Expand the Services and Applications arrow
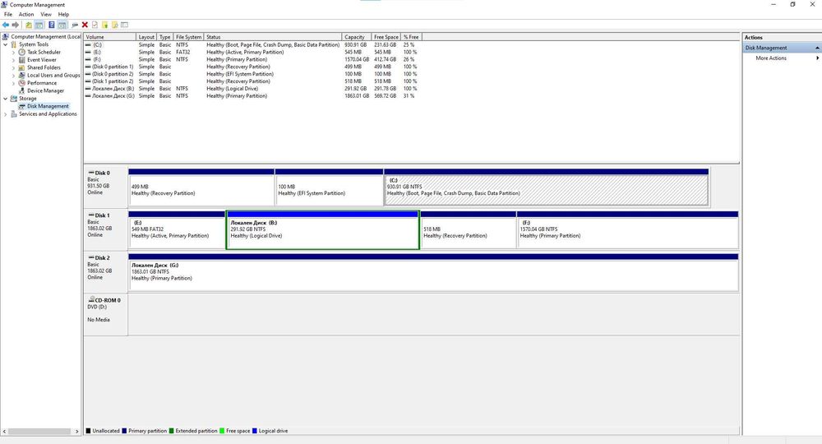The height and width of the screenshot is (444, 822). pyautogui.click(x=6, y=113)
